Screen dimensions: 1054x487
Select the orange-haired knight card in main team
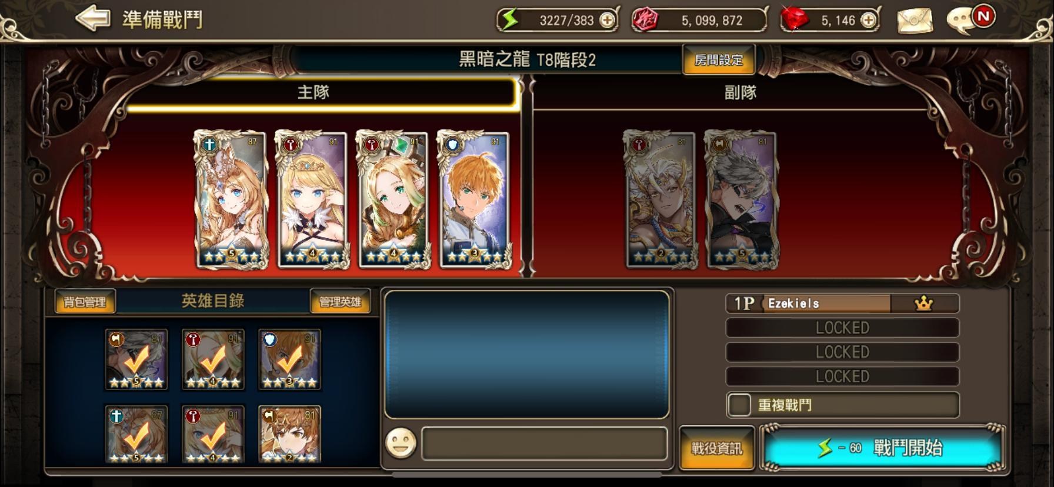coord(475,200)
